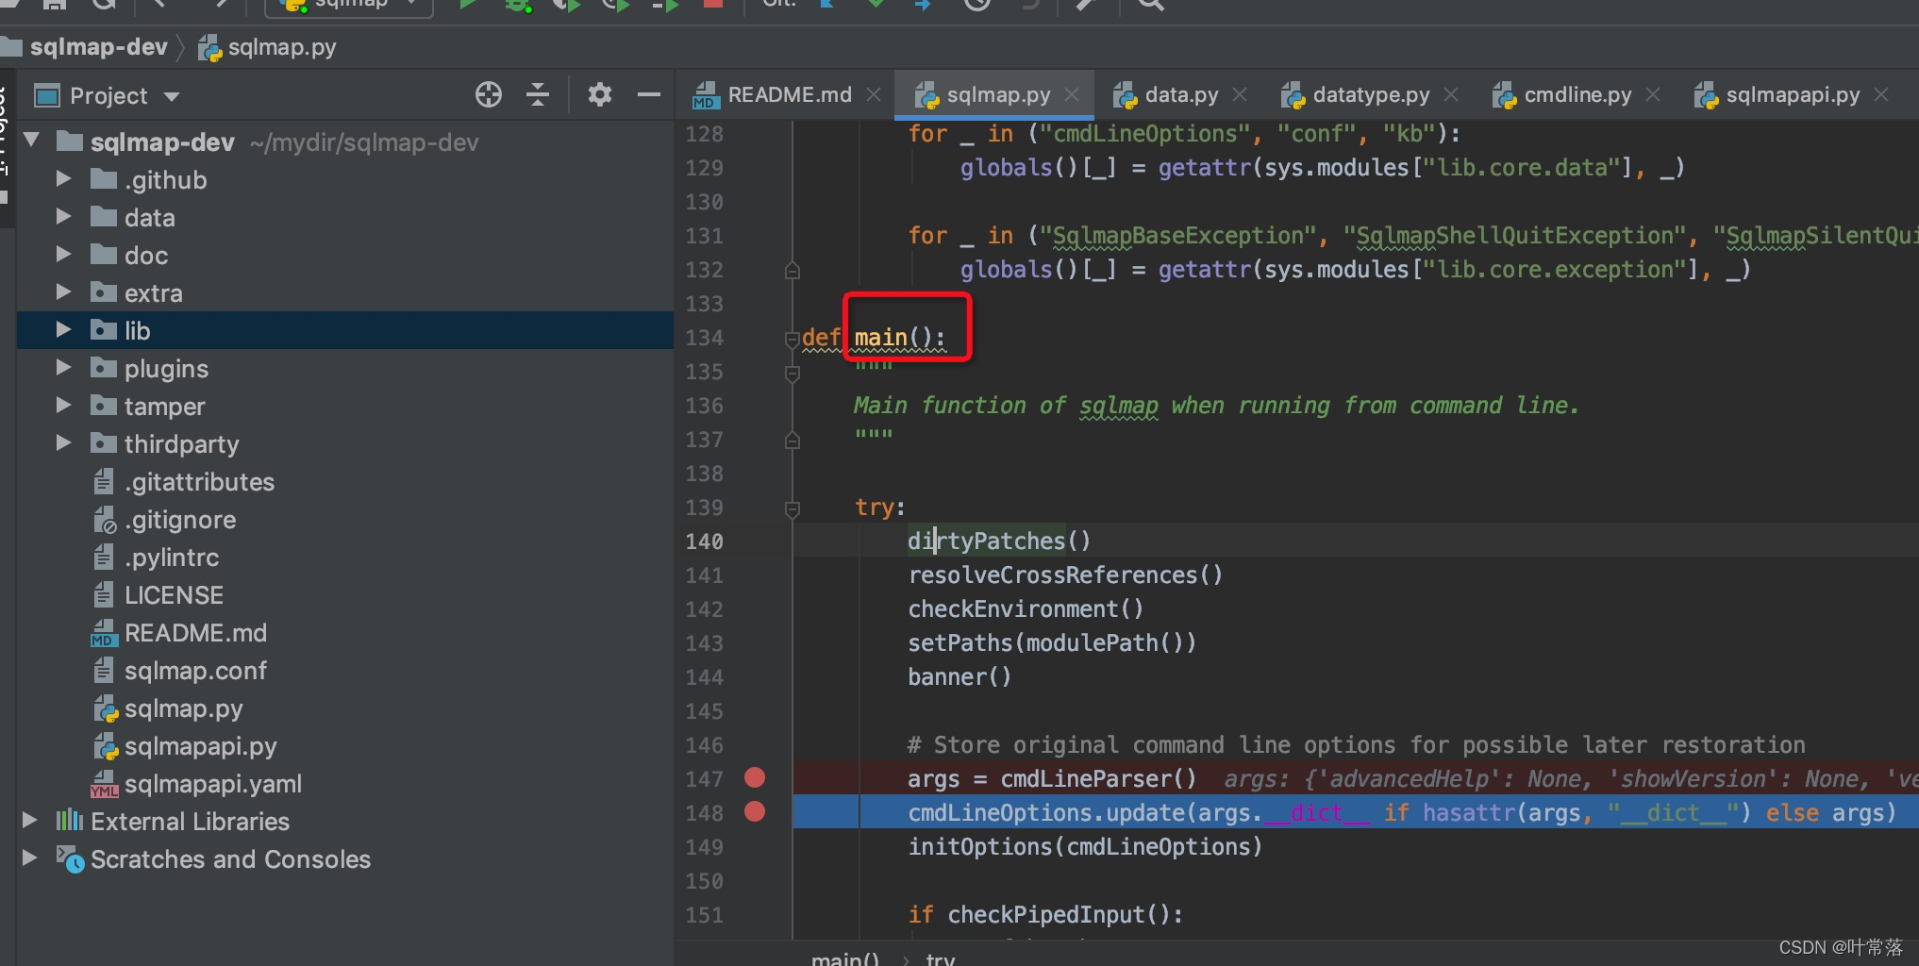
Task: Click the Project view window icon
Action: (x=47, y=96)
